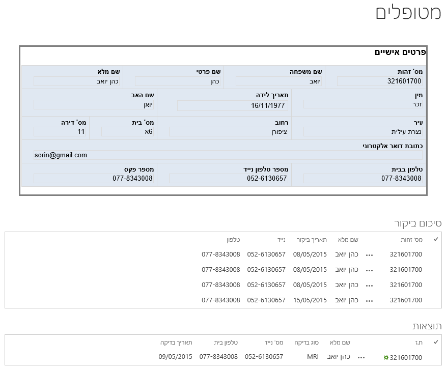Click the green new-item icon beside results ID
The height and width of the screenshot is (369, 446).
tap(386, 358)
